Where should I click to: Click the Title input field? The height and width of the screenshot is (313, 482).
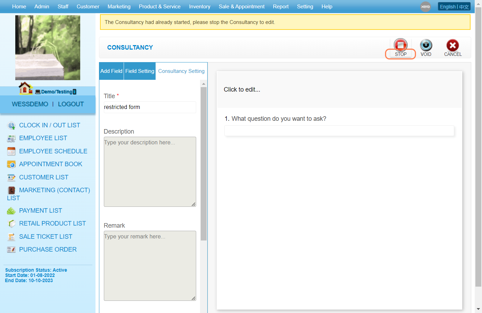(x=150, y=107)
